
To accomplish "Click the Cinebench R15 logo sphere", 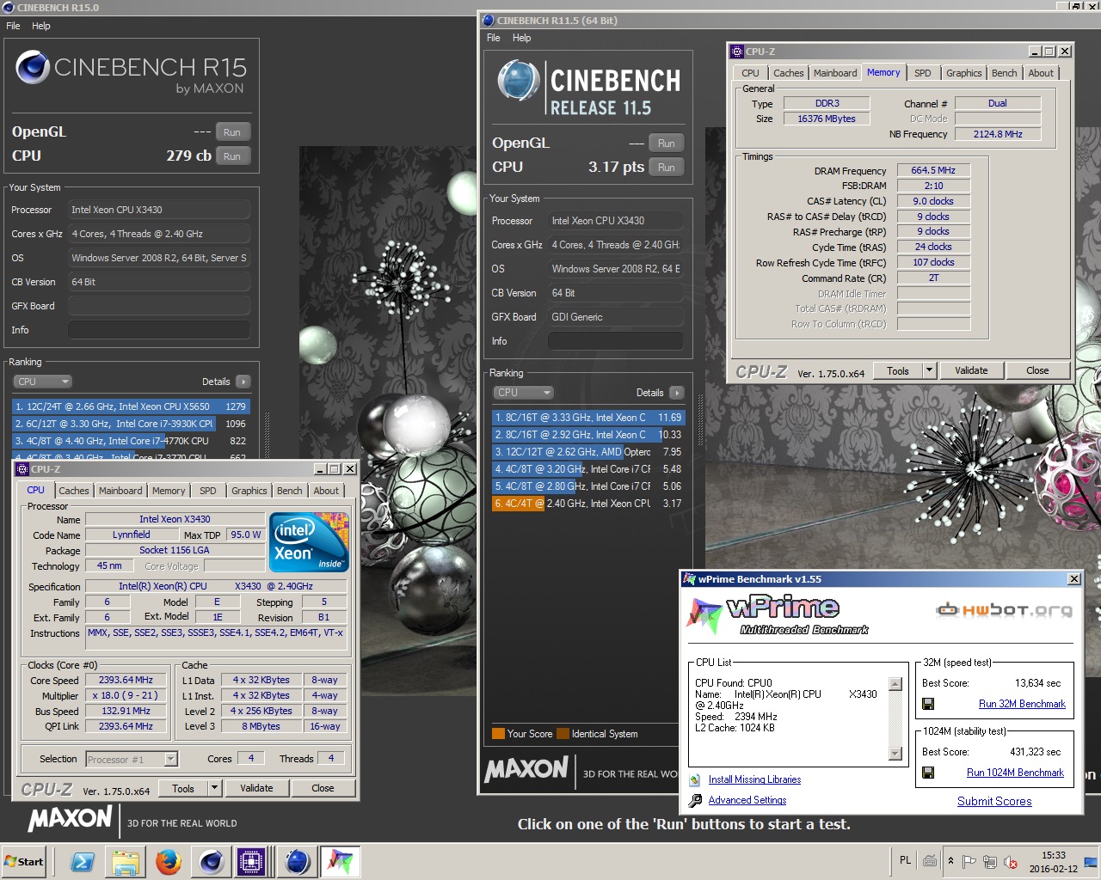I will coord(33,67).
